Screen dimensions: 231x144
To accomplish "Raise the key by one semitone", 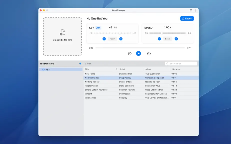I will point(121,39).
